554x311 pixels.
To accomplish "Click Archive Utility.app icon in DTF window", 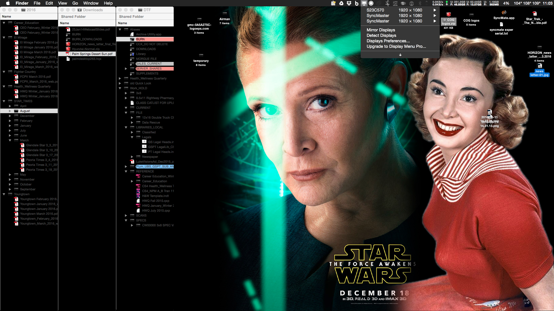I will tap(132, 34).
